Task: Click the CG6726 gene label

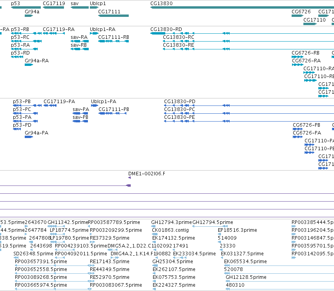Action: tap(301, 11)
